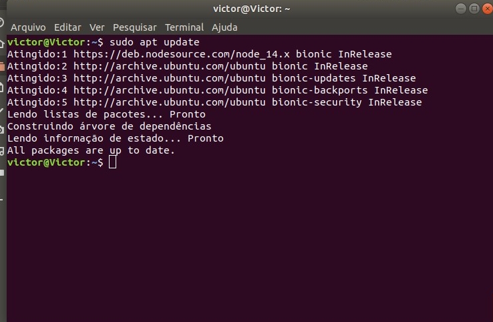The width and height of the screenshot is (493, 322).
Task: Open the orange folder icon in dock
Action: (2, 66)
